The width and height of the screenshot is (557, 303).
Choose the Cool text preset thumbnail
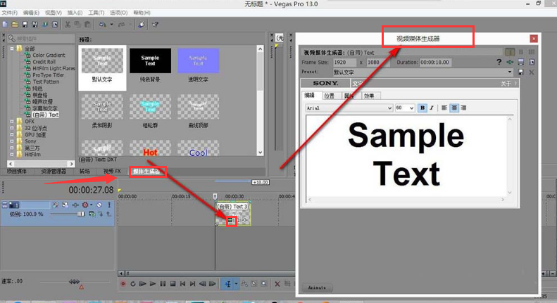pos(198,148)
